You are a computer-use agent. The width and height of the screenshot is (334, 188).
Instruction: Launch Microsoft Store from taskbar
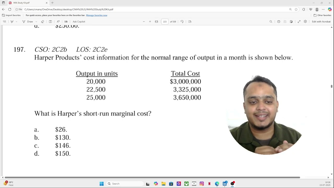[x=171, y=184]
